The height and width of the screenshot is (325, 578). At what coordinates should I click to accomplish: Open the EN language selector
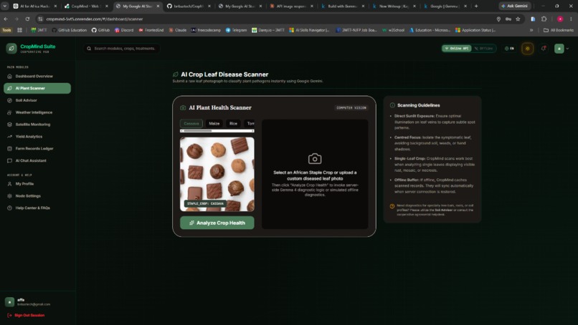pyautogui.click(x=509, y=48)
